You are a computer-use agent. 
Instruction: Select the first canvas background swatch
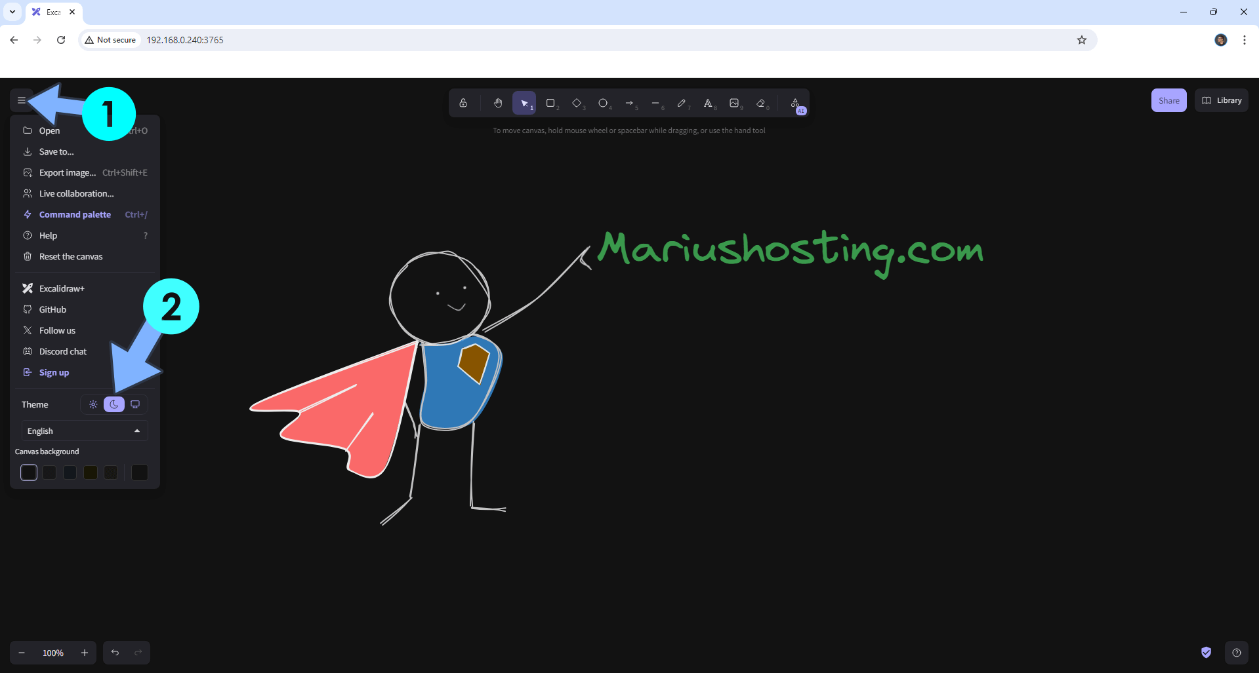pos(29,472)
